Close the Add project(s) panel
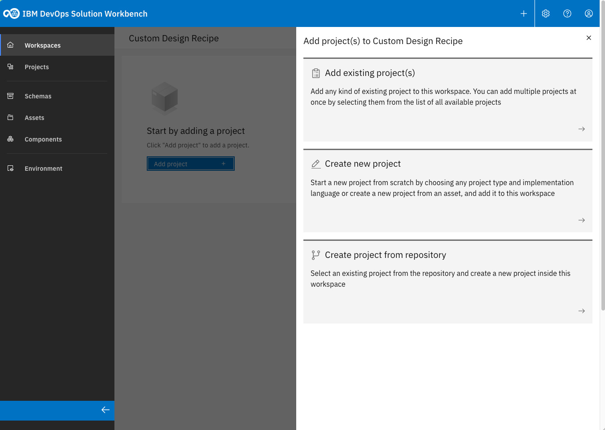Image resolution: width=605 pixels, height=430 pixels. (589, 38)
